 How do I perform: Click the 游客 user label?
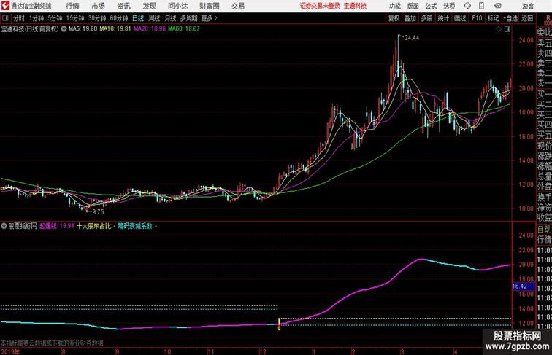click(528, 7)
